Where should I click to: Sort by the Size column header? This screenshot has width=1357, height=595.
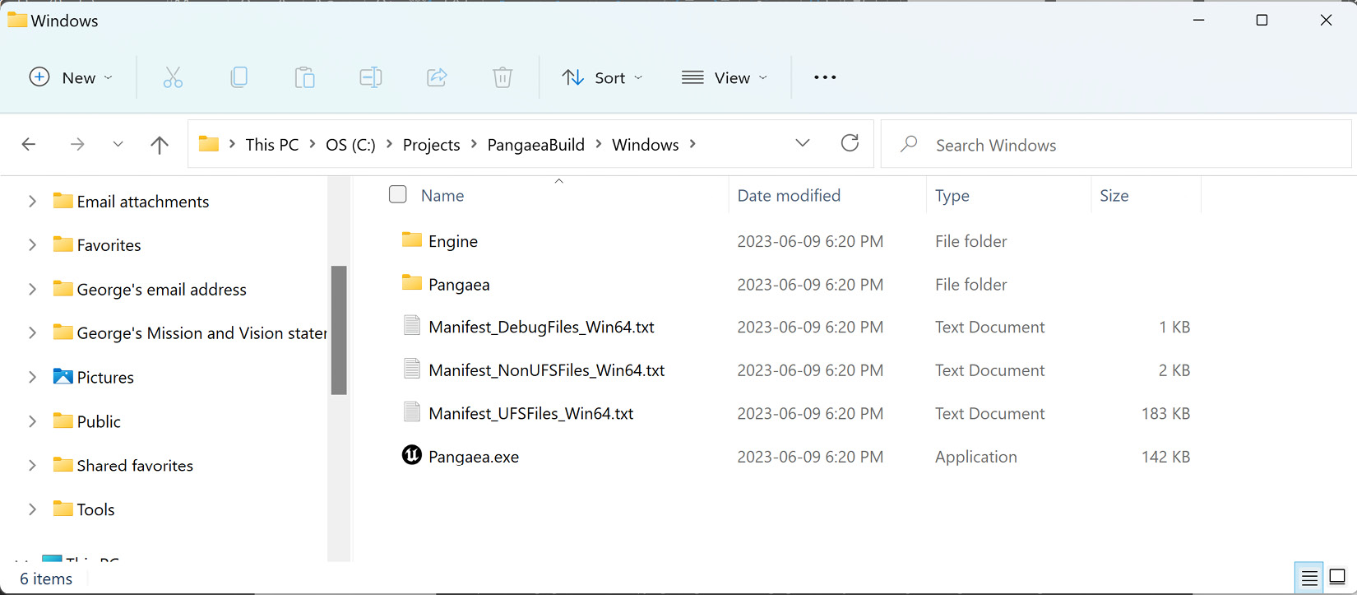[1114, 195]
